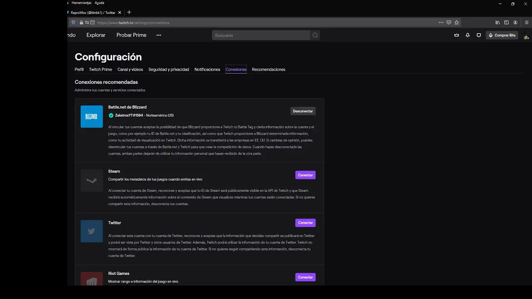Open the Firefox account icon
The width and height of the screenshot is (532, 299).
[x=515, y=22]
